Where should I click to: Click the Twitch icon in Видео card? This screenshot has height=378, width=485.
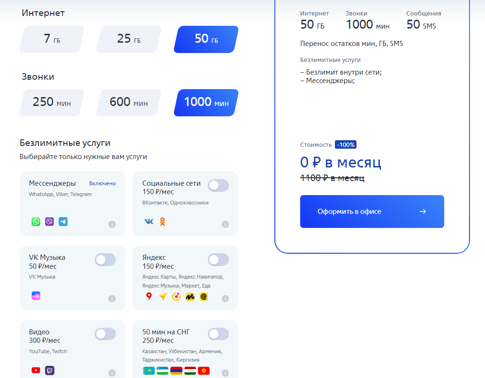point(50,370)
